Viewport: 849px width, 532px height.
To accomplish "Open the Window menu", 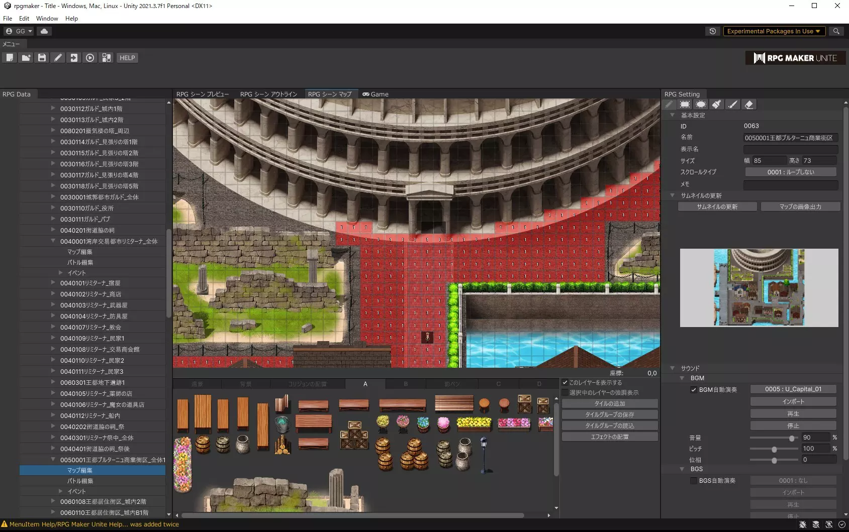I will (x=47, y=19).
